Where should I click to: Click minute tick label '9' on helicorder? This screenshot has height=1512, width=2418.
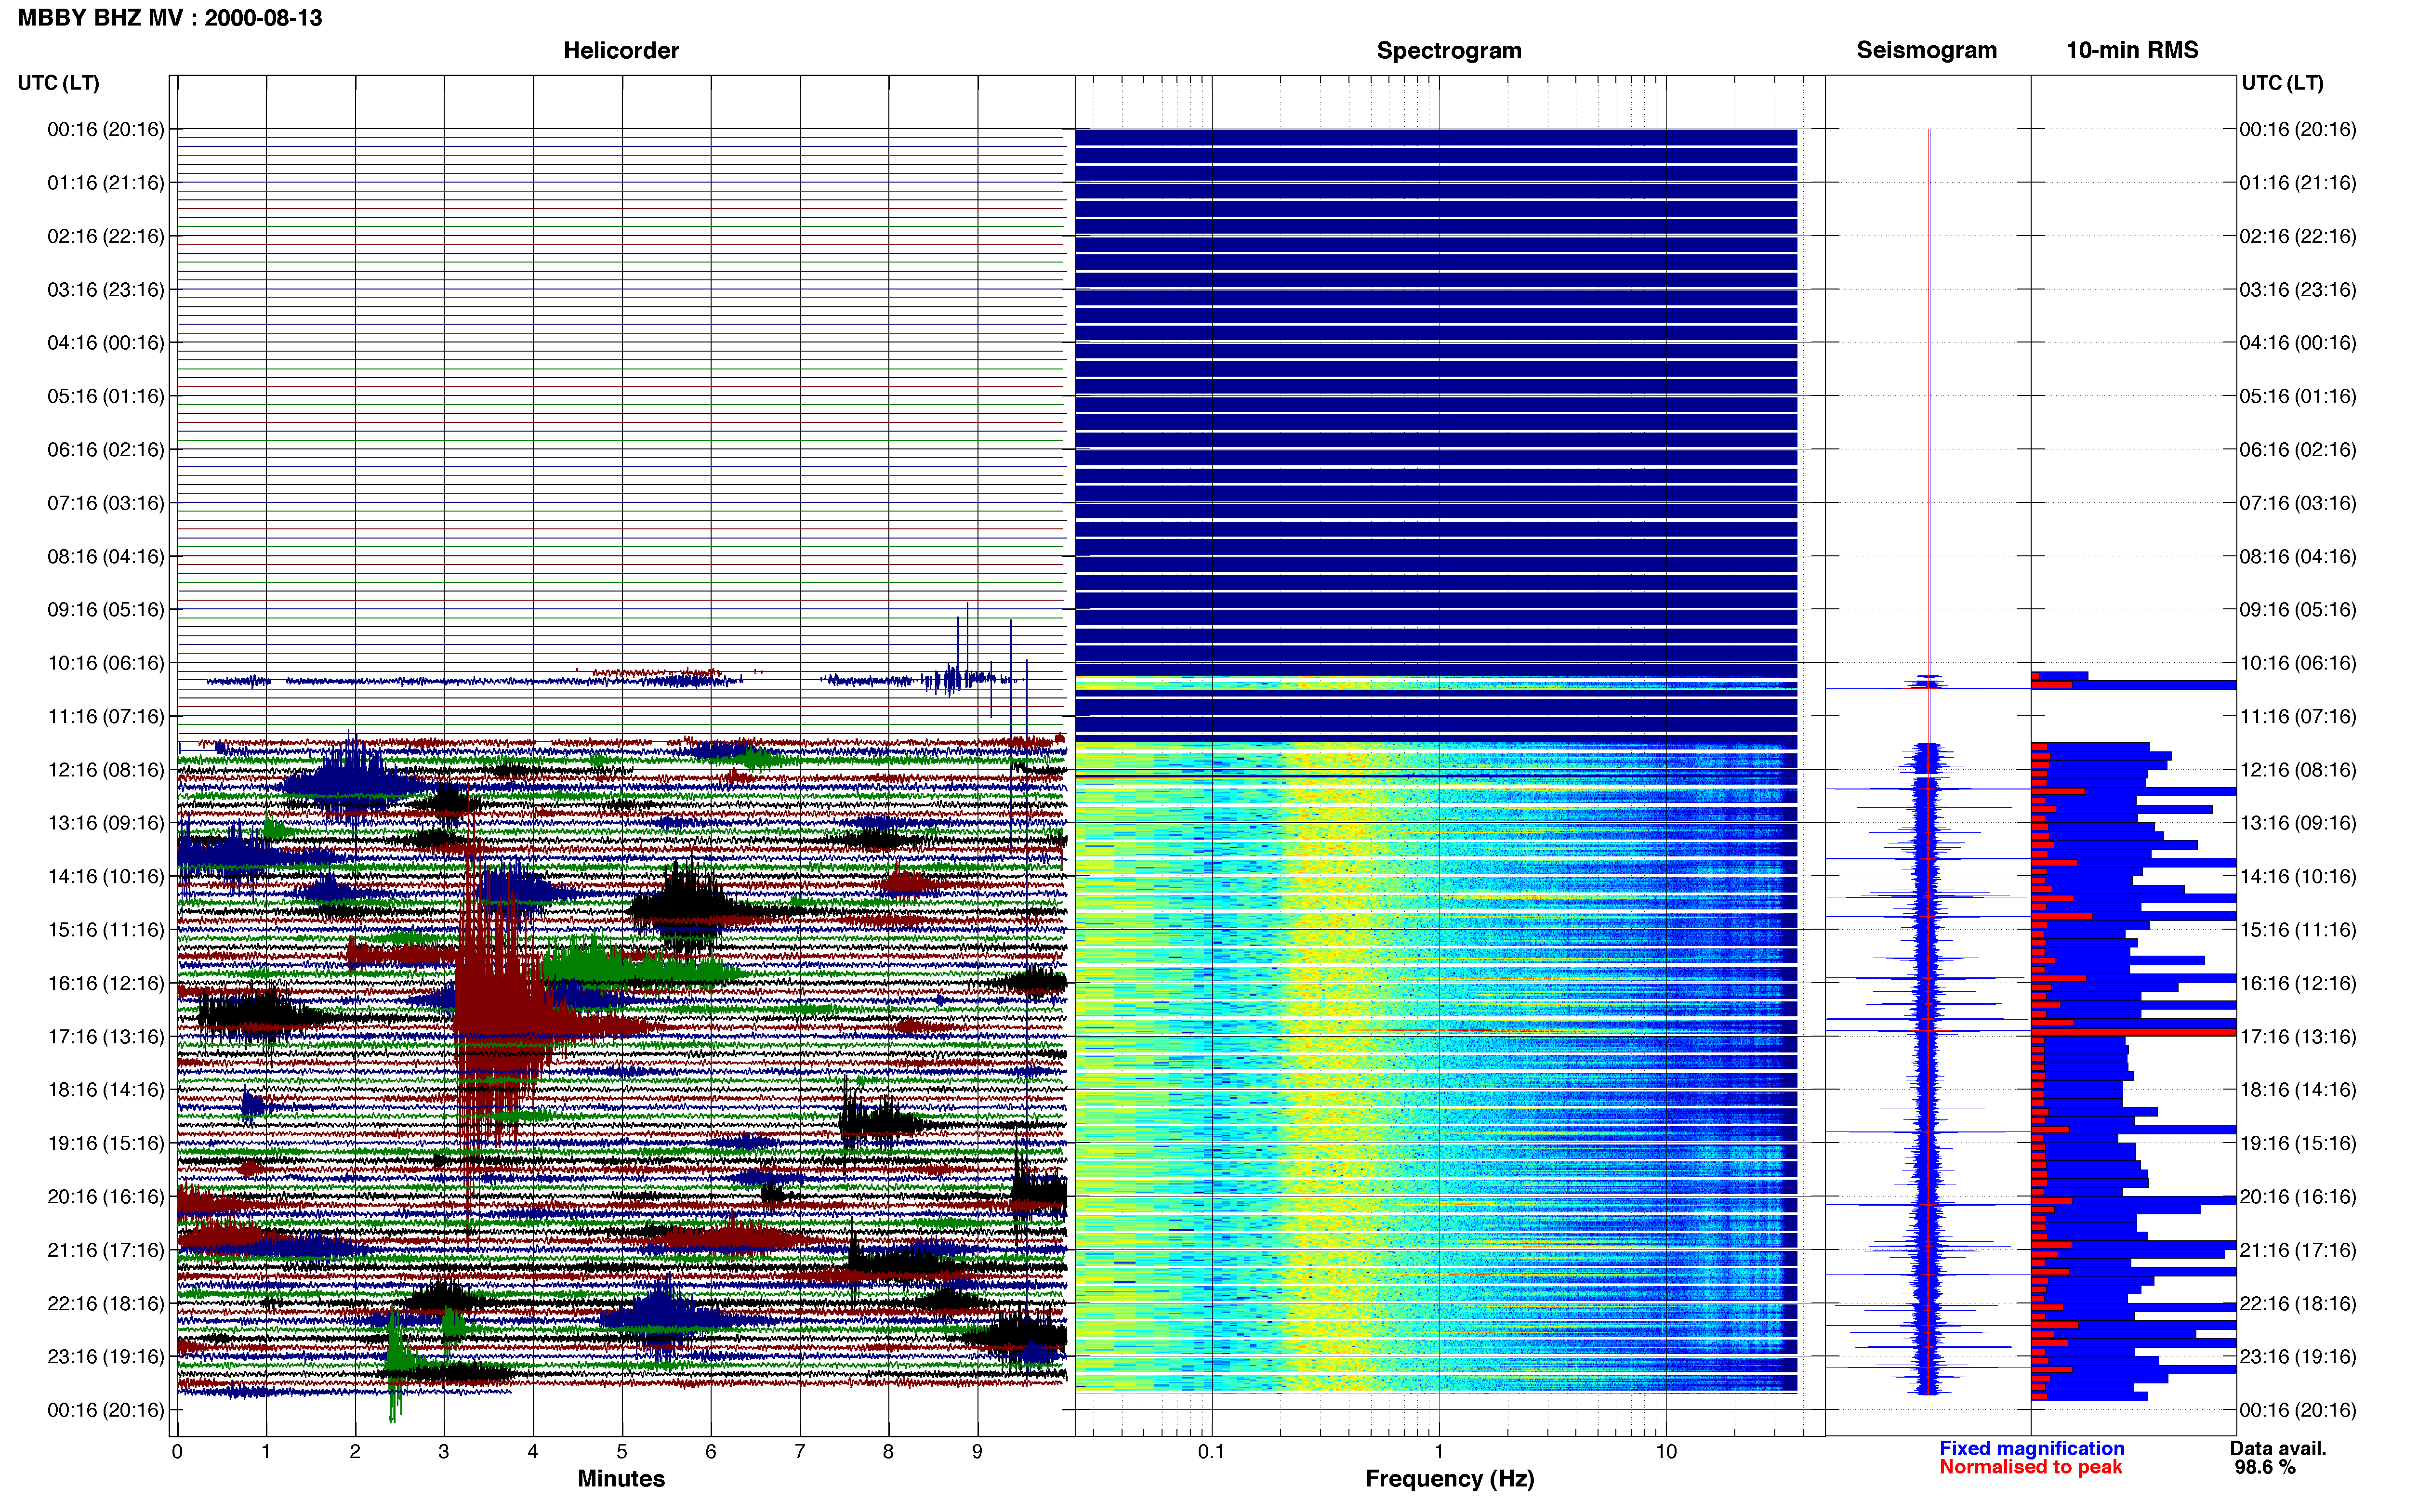tap(977, 1451)
